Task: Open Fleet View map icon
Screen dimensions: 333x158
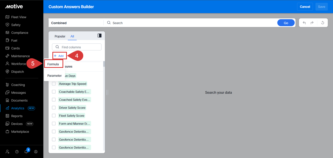Action: (8, 17)
